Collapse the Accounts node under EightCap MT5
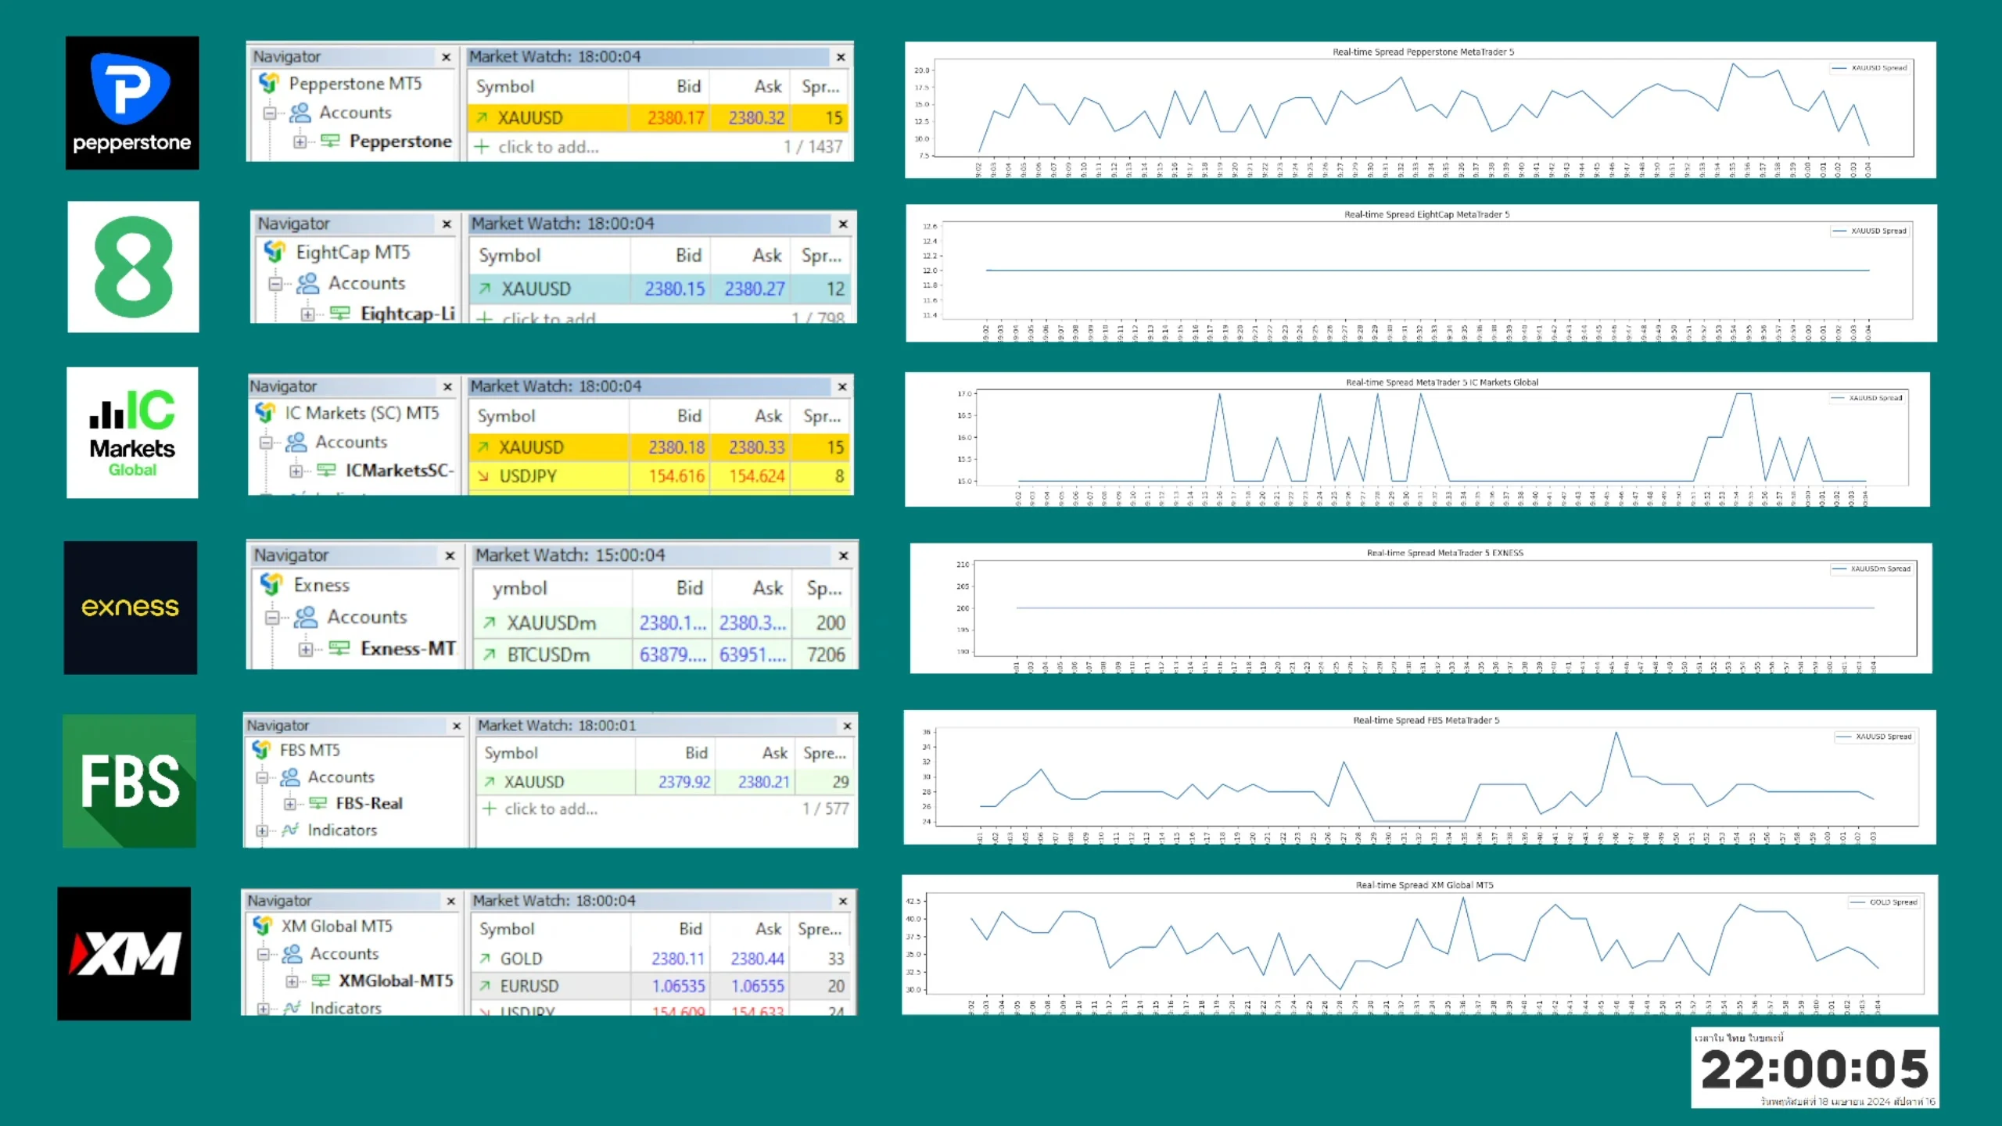The width and height of the screenshot is (2002, 1126). point(275,284)
